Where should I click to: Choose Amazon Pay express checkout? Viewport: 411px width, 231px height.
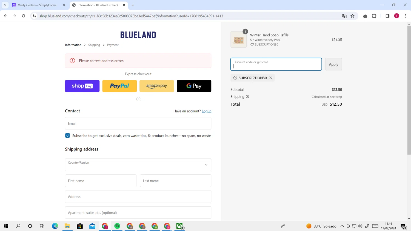coord(157,86)
